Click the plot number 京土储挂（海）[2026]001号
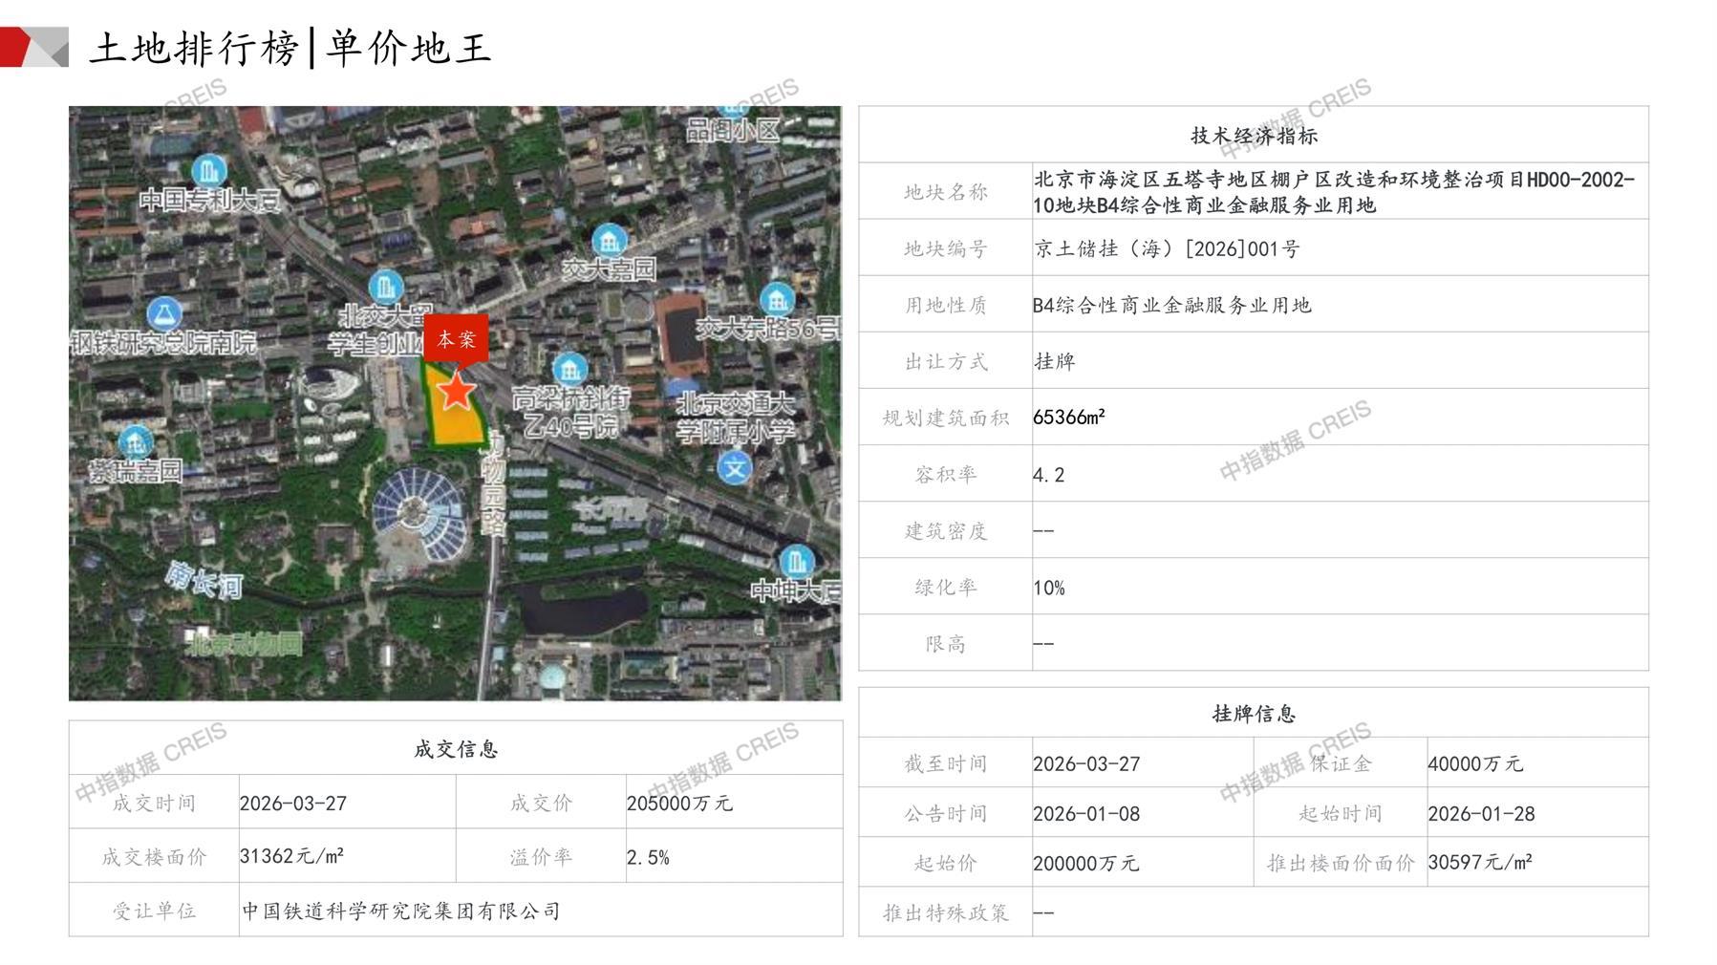This screenshot has width=1717, height=965. (x=1166, y=249)
